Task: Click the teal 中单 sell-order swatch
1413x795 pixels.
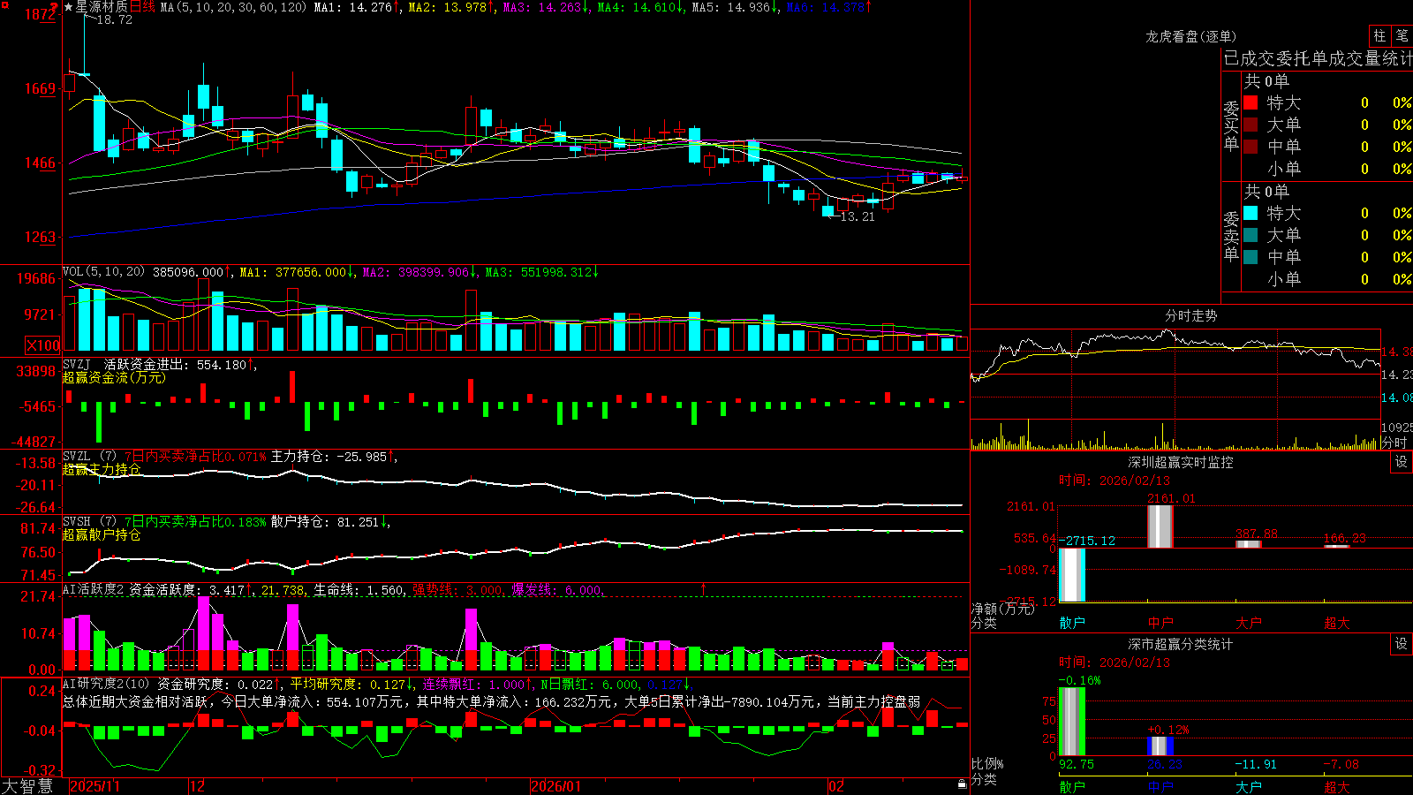Action: [x=1251, y=257]
